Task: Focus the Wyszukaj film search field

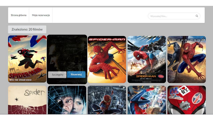Action: [x=174, y=16]
